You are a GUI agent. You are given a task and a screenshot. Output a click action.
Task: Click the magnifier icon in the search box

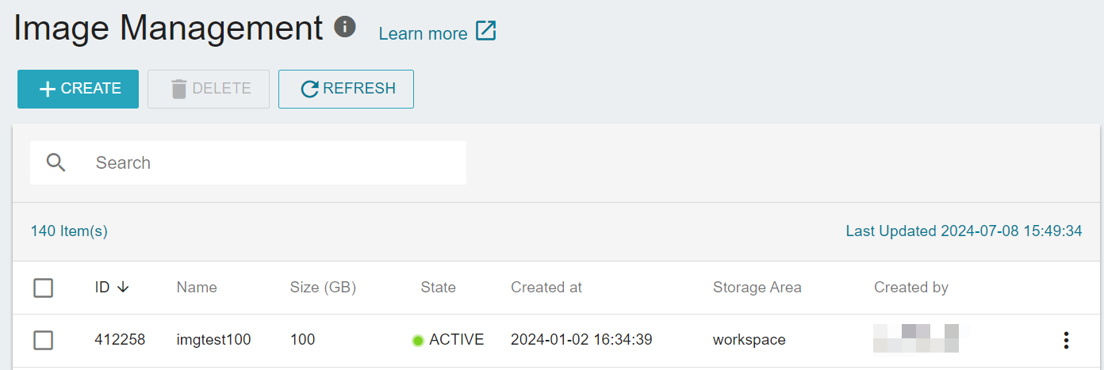coord(56,162)
